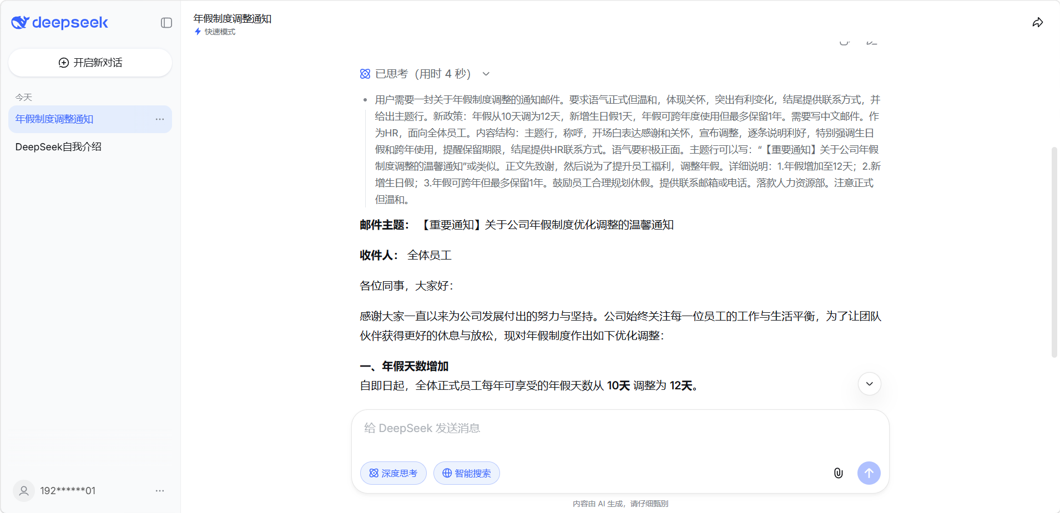Click the vertical chat scrollbar
1060x513 pixels.
tap(1054, 252)
